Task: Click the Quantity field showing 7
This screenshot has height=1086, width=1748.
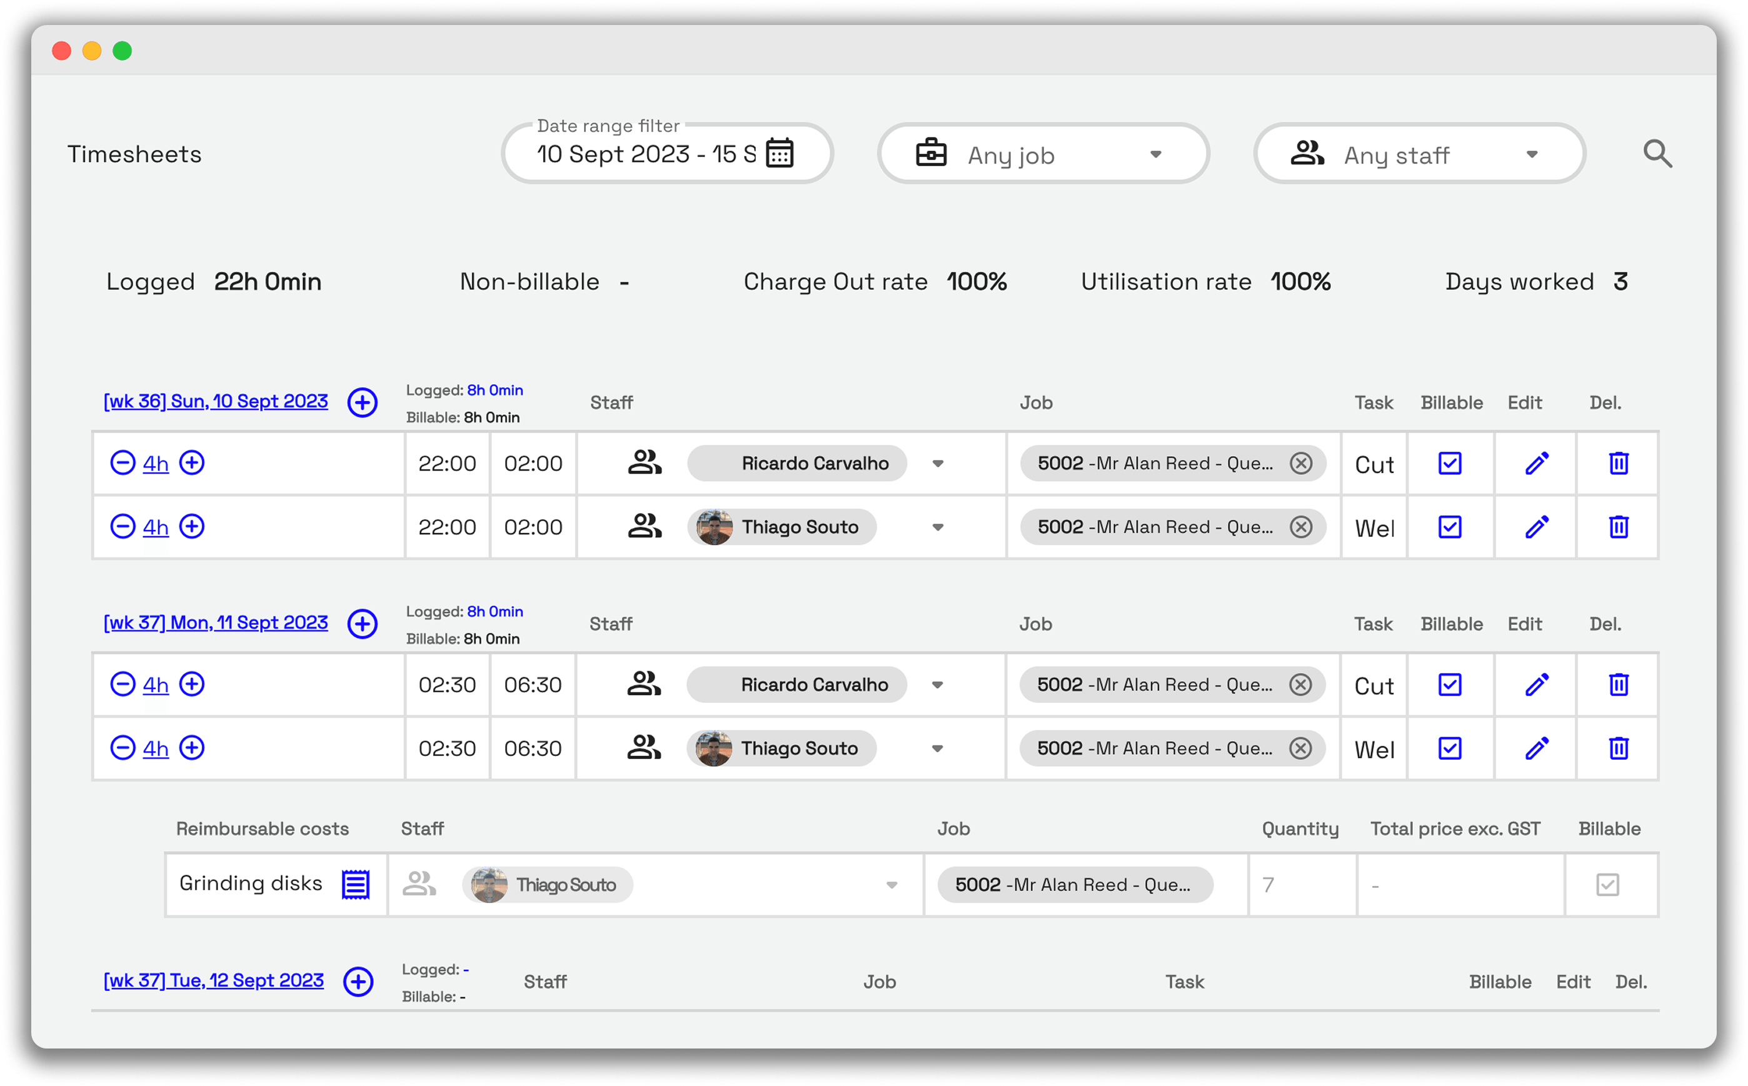Action: 1300,884
